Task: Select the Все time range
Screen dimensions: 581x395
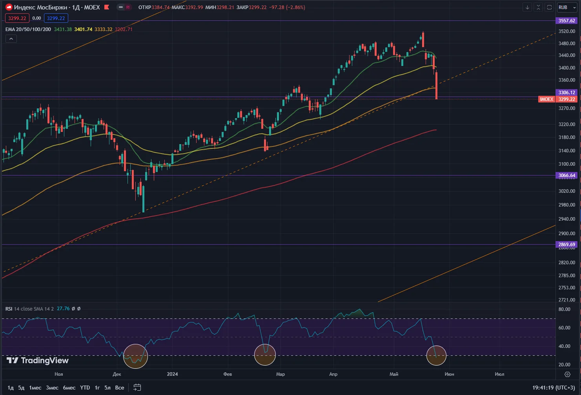Action: pyautogui.click(x=120, y=388)
